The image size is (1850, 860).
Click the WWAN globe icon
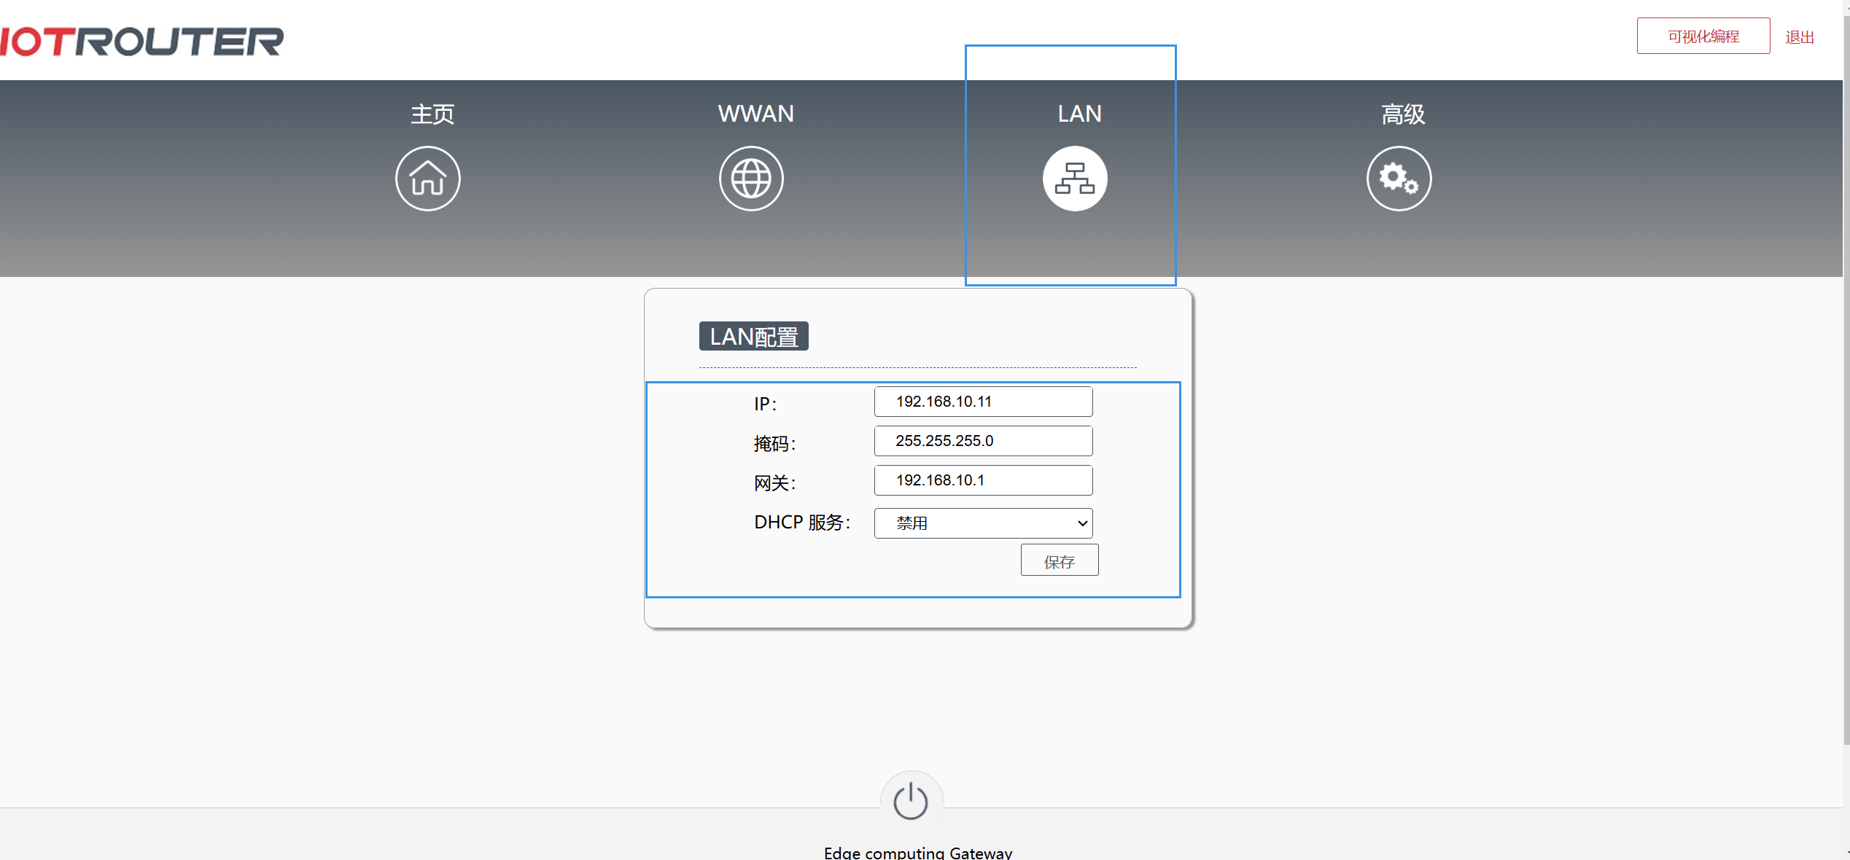coord(751,179)
